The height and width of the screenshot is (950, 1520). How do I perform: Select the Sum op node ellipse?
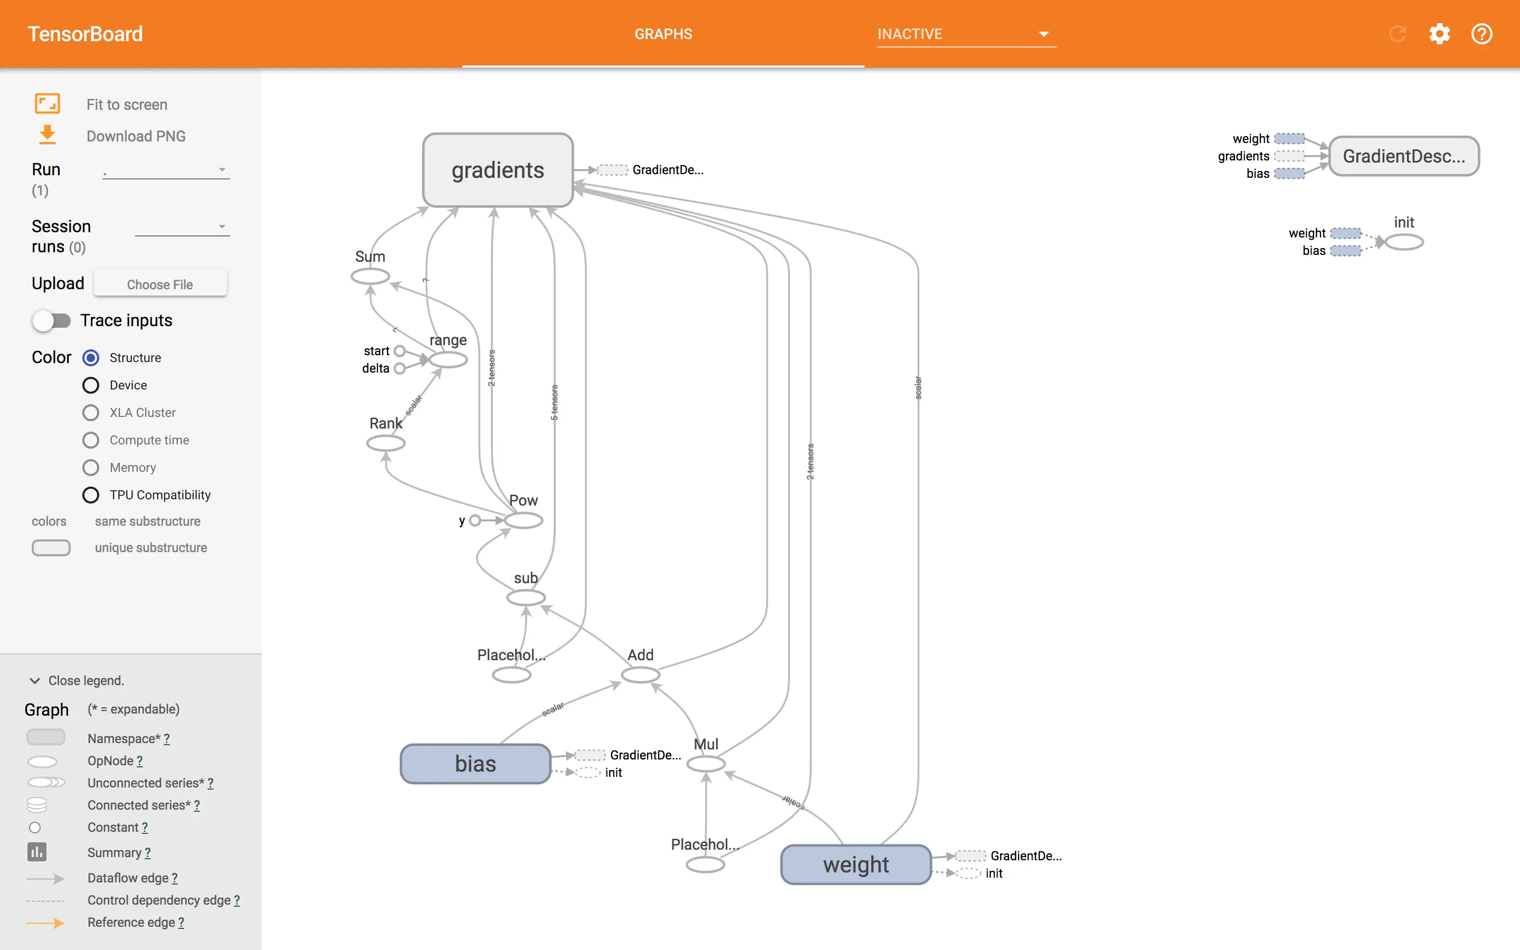click(370, 276)
